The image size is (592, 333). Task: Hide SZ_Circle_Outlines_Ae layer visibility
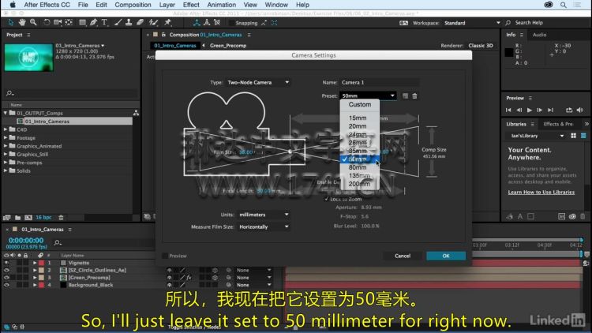(6, 270)
